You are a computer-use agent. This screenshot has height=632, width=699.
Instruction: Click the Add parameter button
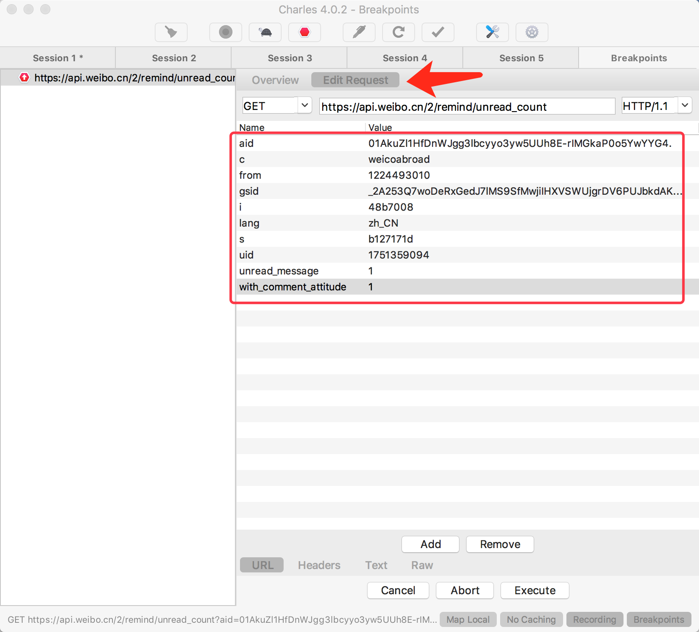pos(430,544)
